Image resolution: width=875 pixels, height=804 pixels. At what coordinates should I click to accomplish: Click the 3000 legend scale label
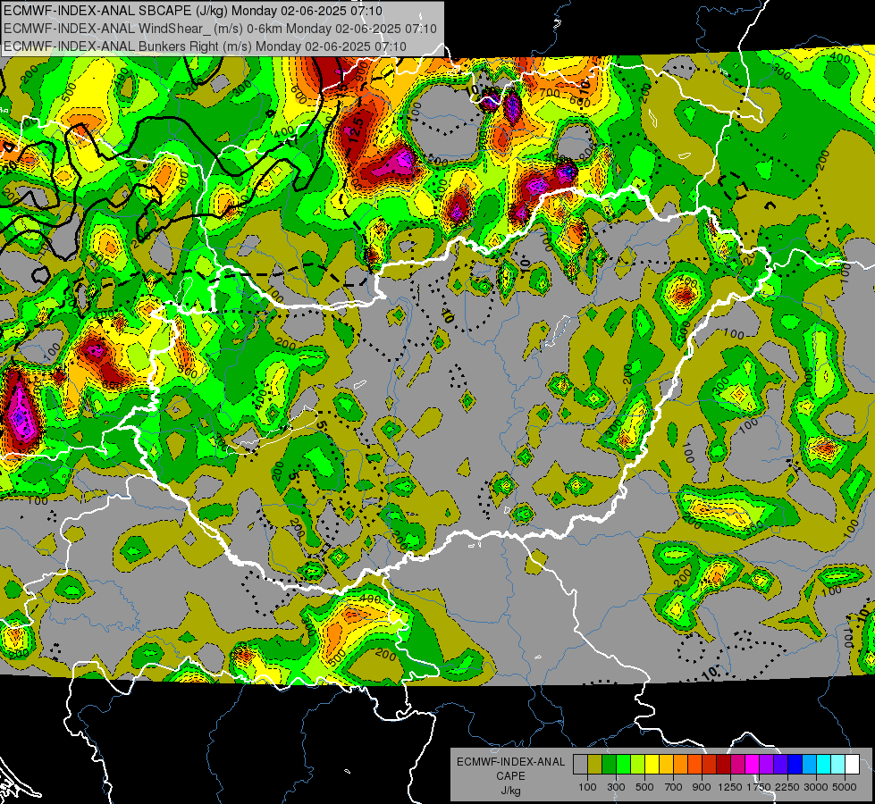[x=816, y=787]
